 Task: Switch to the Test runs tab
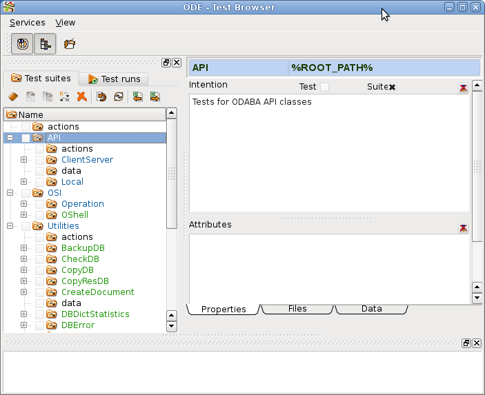tap(114, 79)
